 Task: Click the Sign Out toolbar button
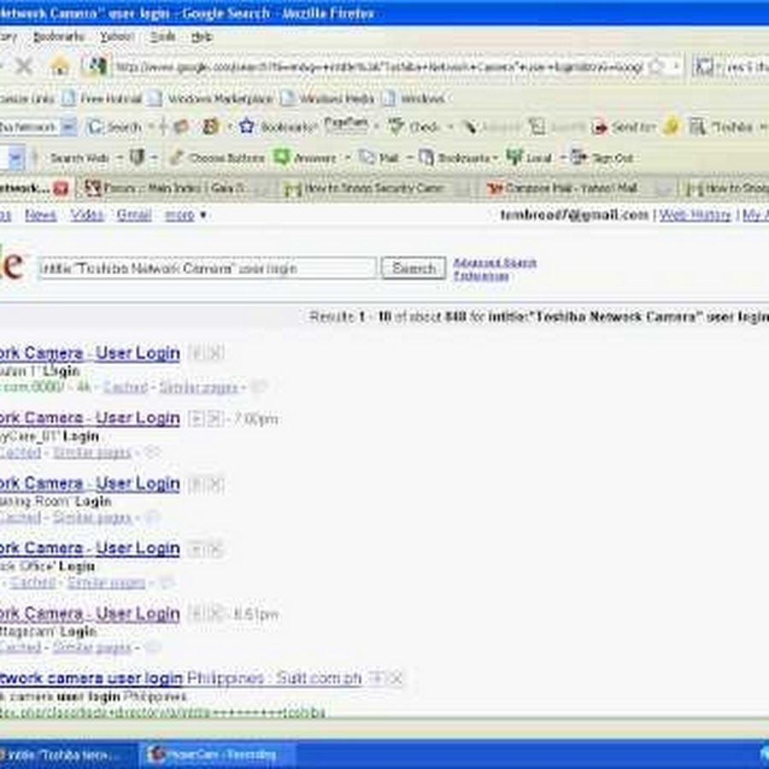[x=602, y=158]
